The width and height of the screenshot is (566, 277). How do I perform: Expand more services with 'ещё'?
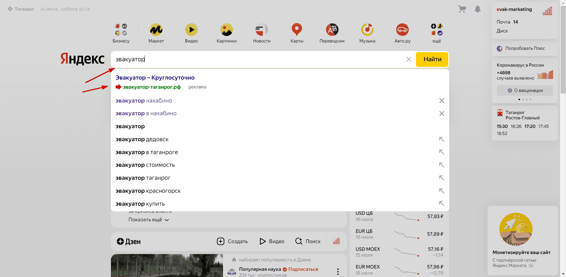pyautogui.click(x=437, y=30)
